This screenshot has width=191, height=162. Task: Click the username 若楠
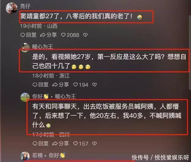(x=38, y=155)
